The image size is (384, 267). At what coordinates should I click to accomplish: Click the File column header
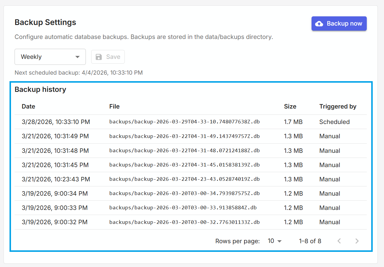coord(114,106)
